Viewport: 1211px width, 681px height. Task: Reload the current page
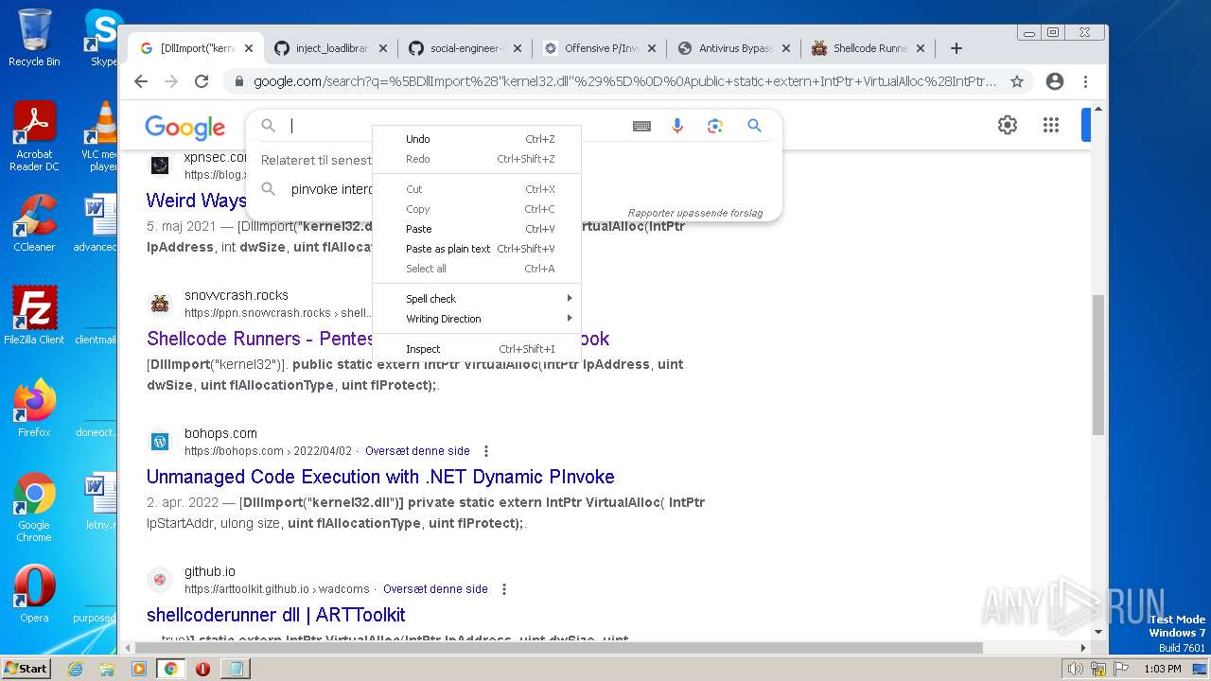pyautogui.click(x=202, y=81)
